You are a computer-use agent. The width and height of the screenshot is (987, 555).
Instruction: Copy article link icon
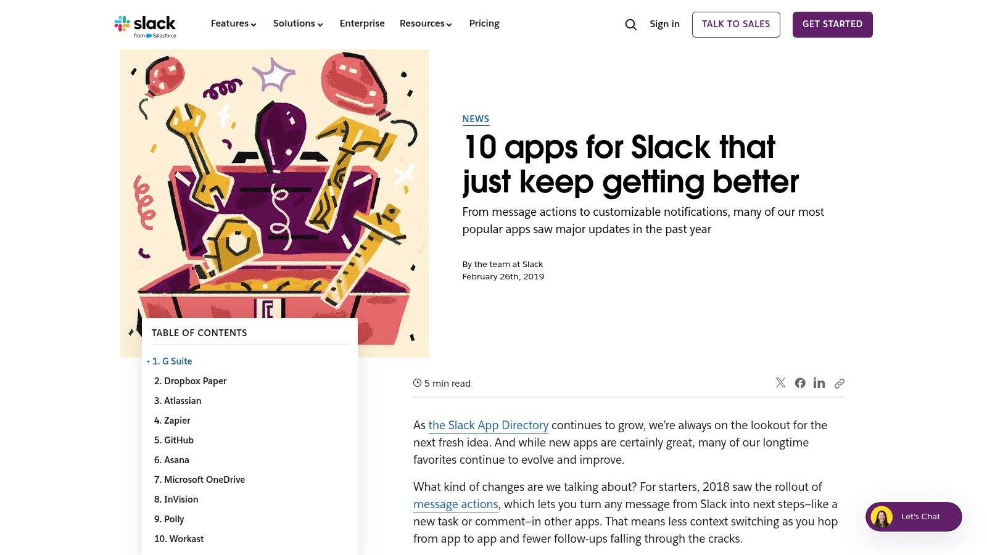840,384
